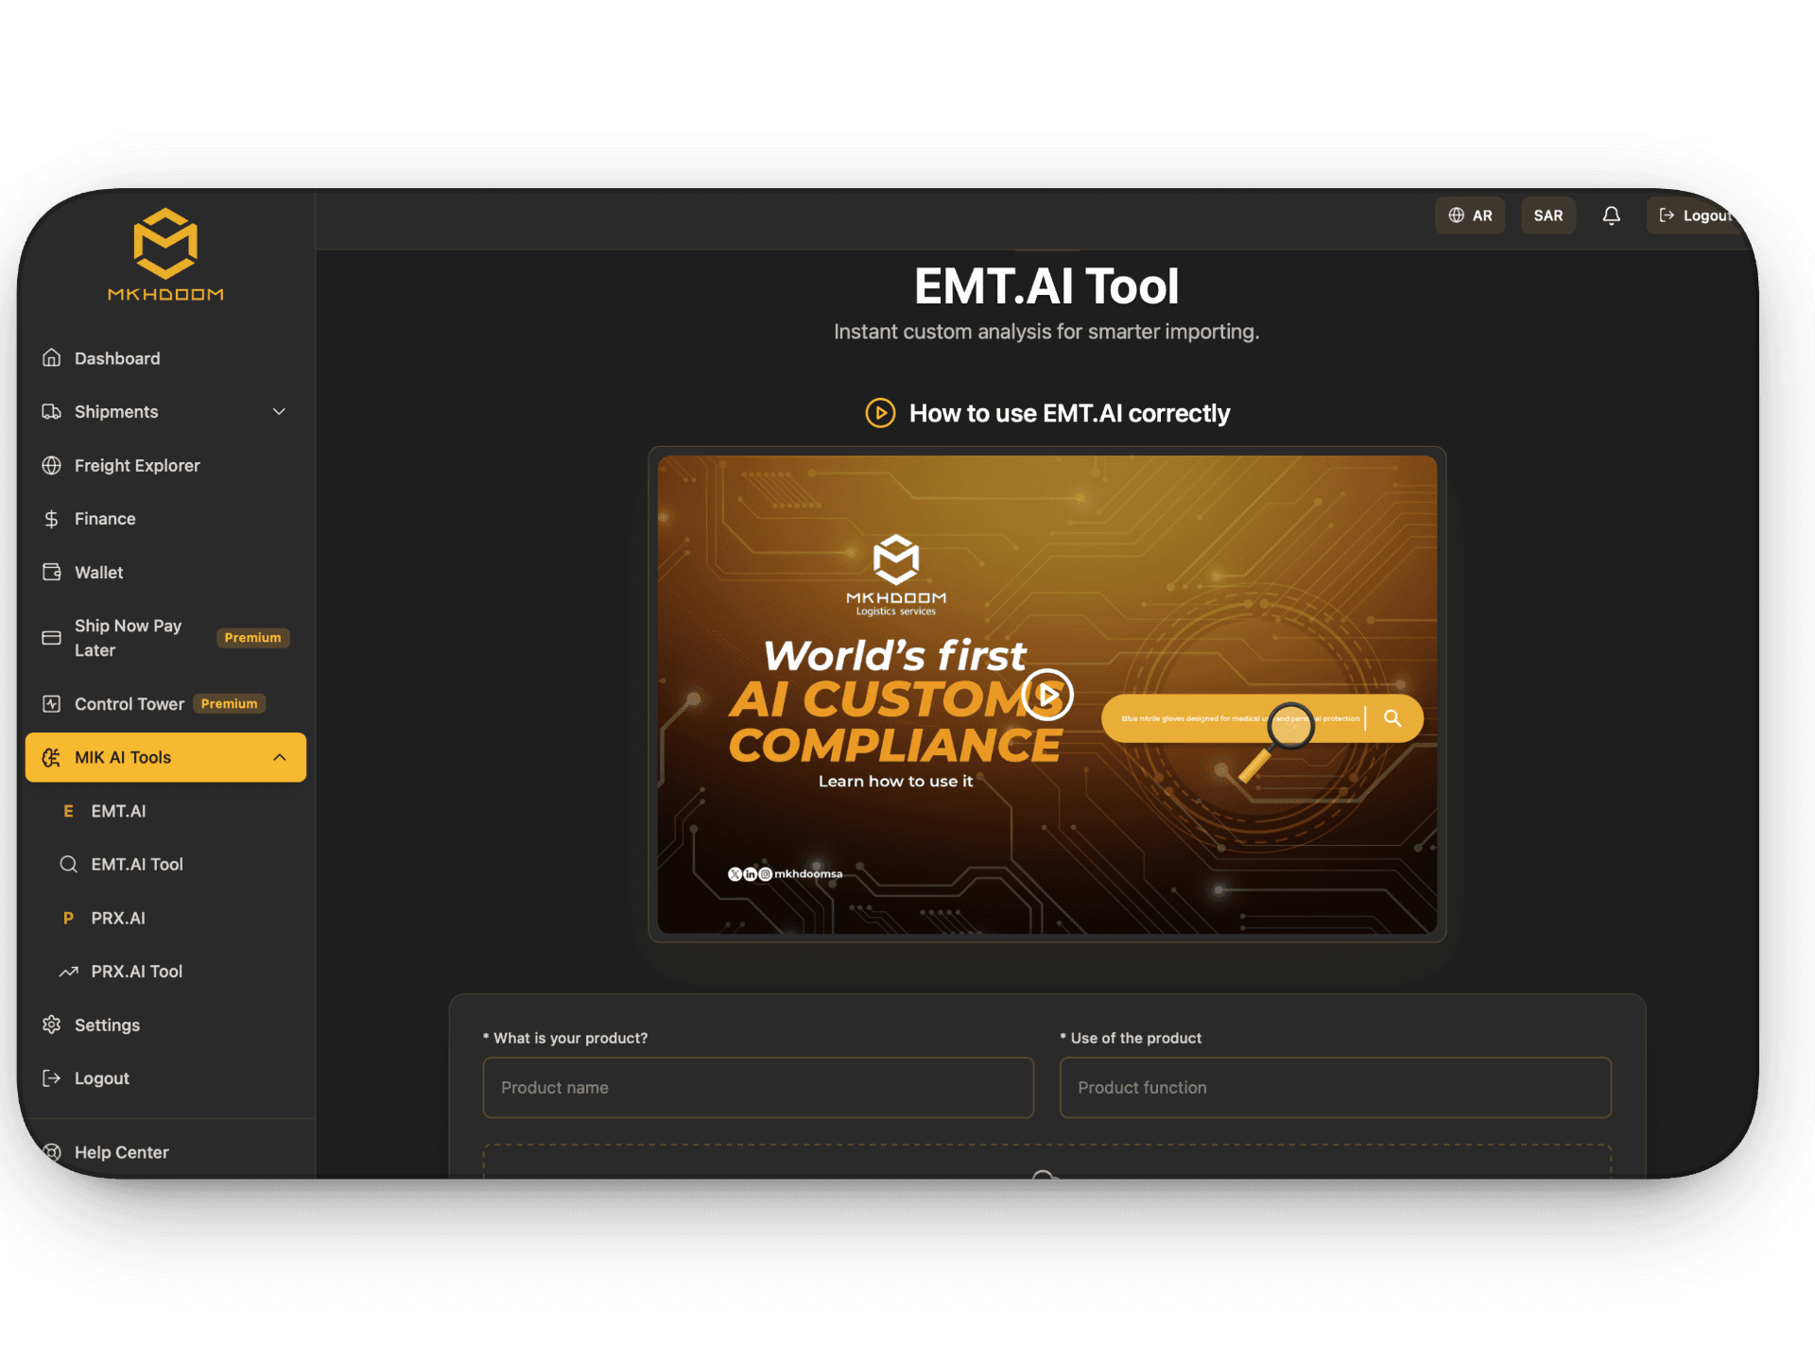Click the PRX.AI Tool trend icon
Viewport: 1815px width, 1361px height.
(x=68, y=972)
